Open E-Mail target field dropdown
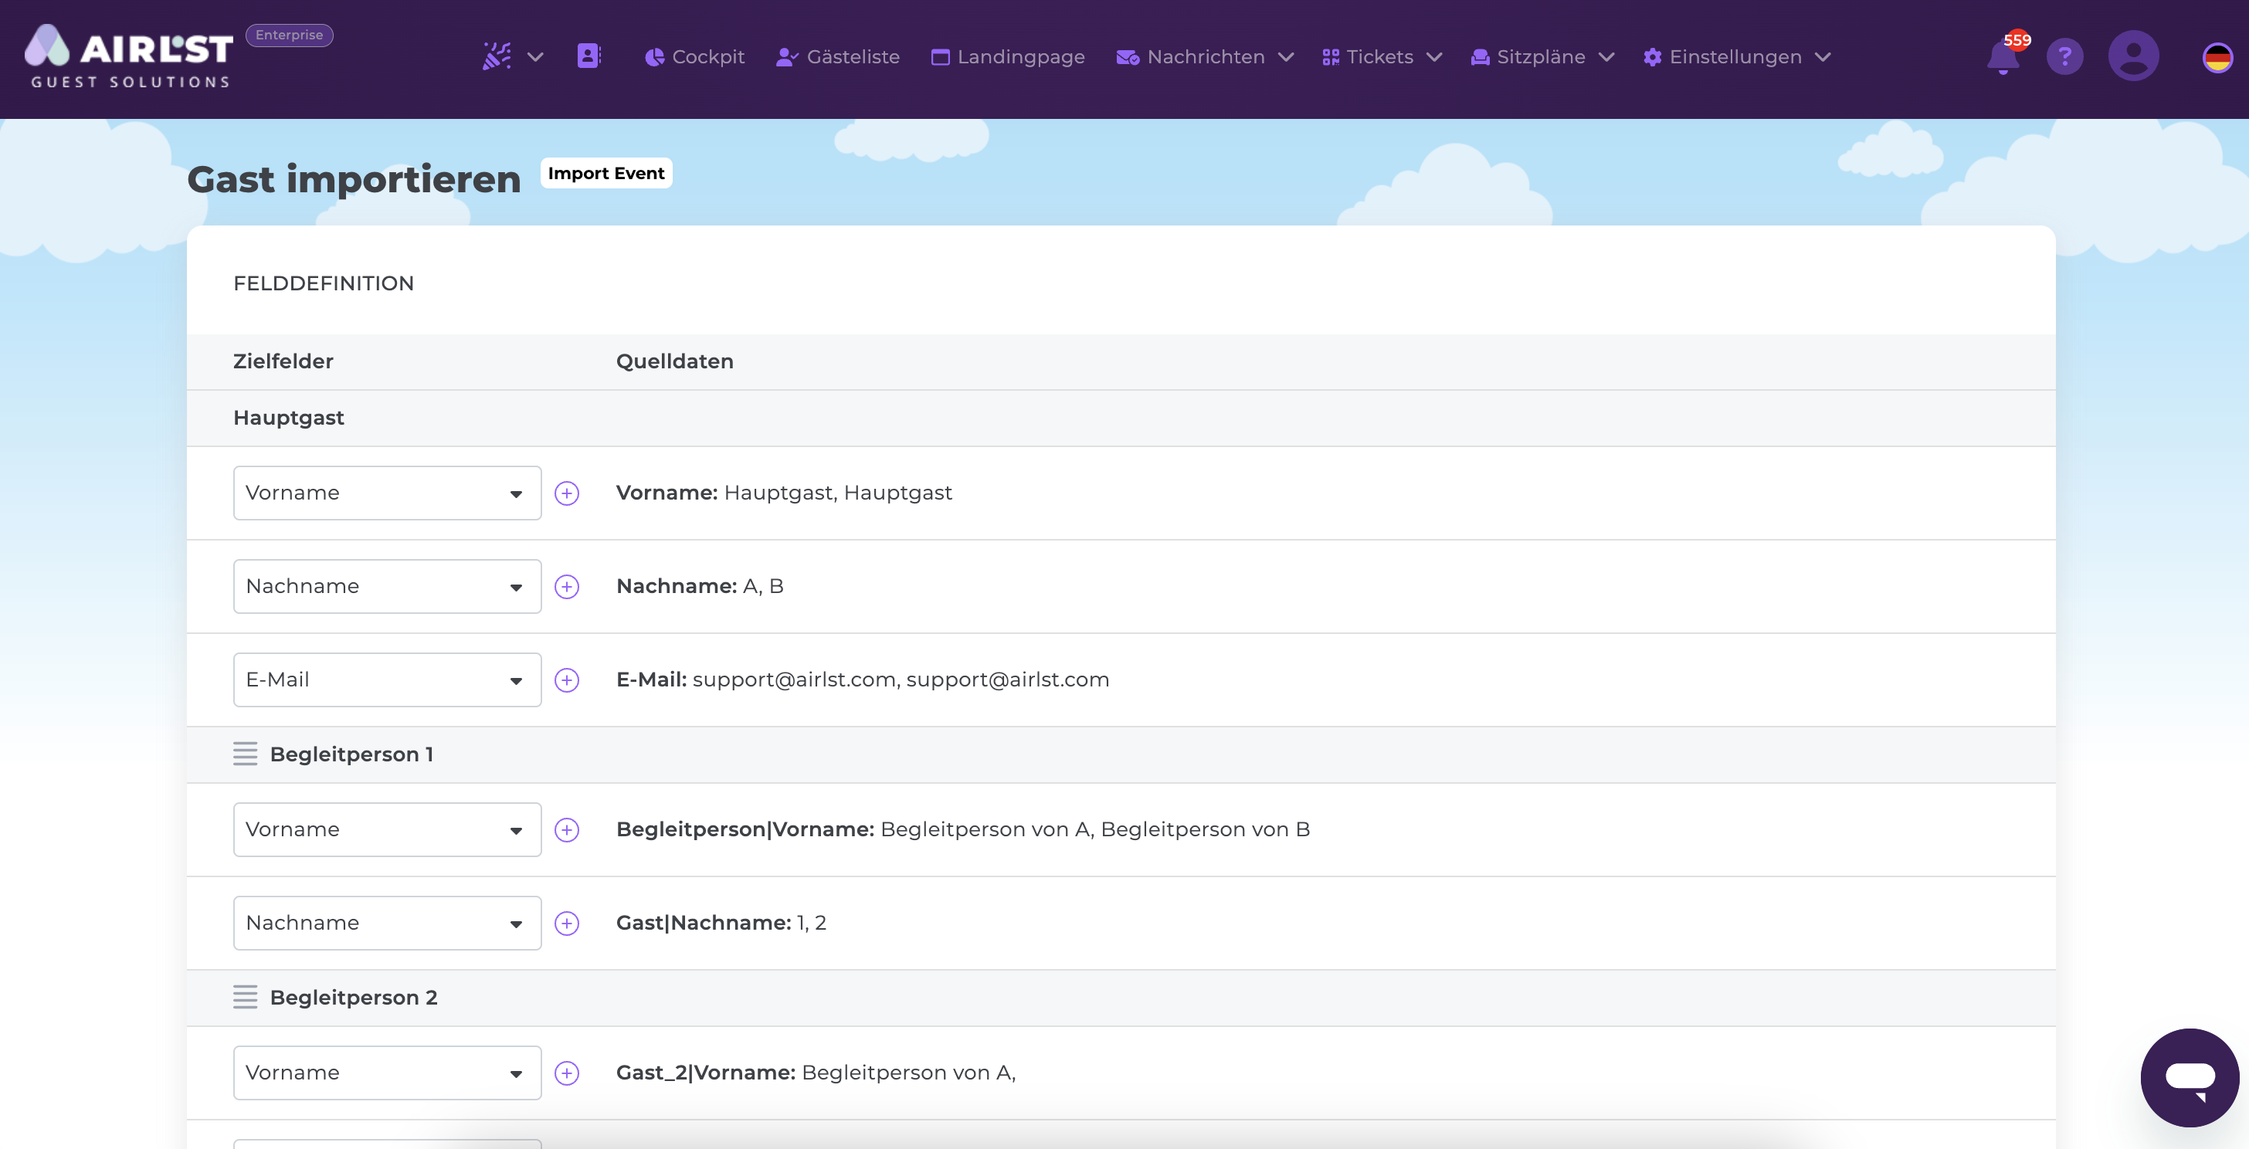Image resolution: width=2249 pixels, height=1149 pixels. 387,680
